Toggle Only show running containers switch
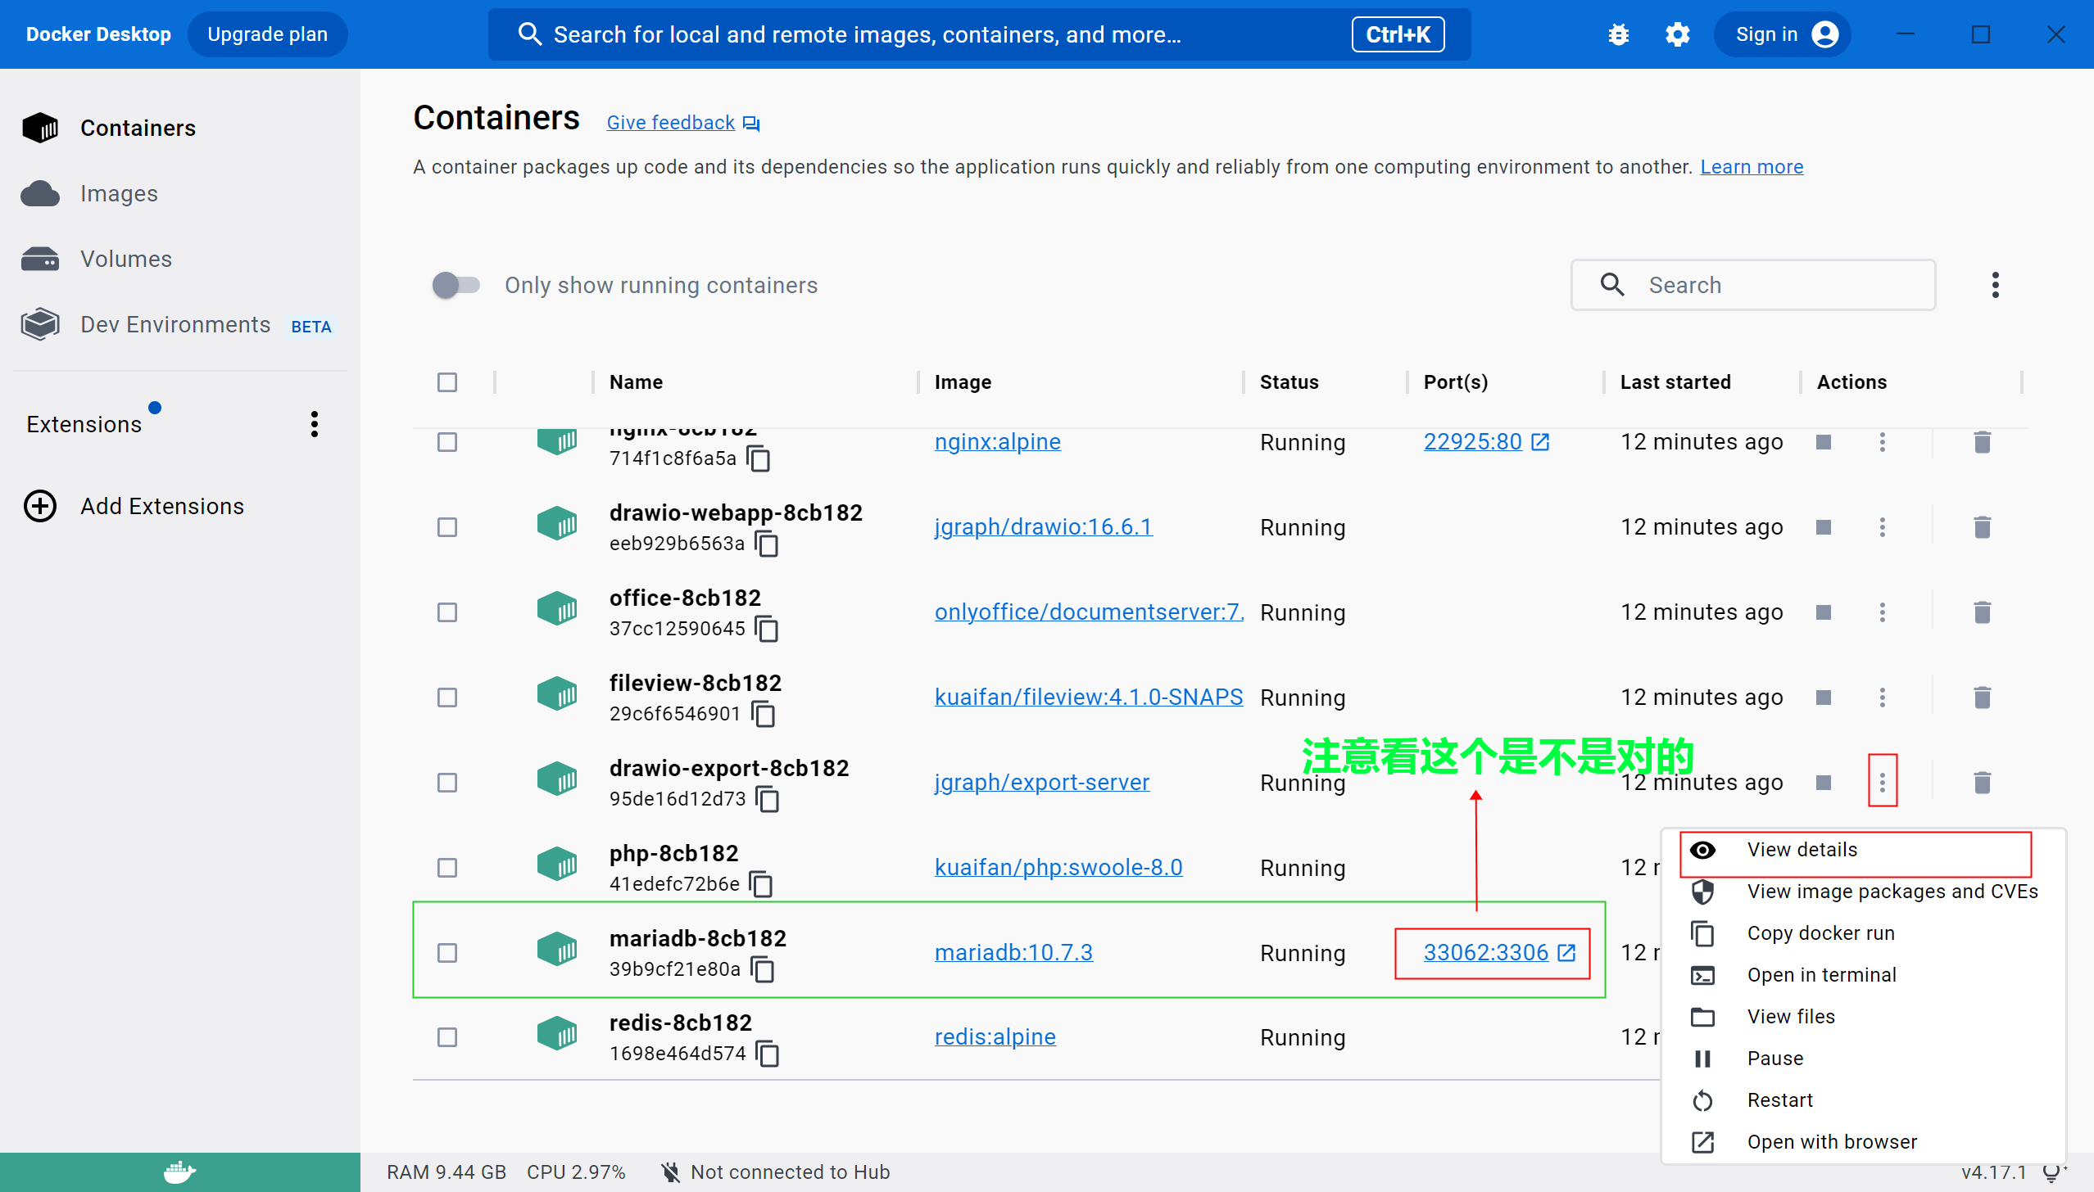The width and height of the screenshot is (2094, 1192). [456, 285]
